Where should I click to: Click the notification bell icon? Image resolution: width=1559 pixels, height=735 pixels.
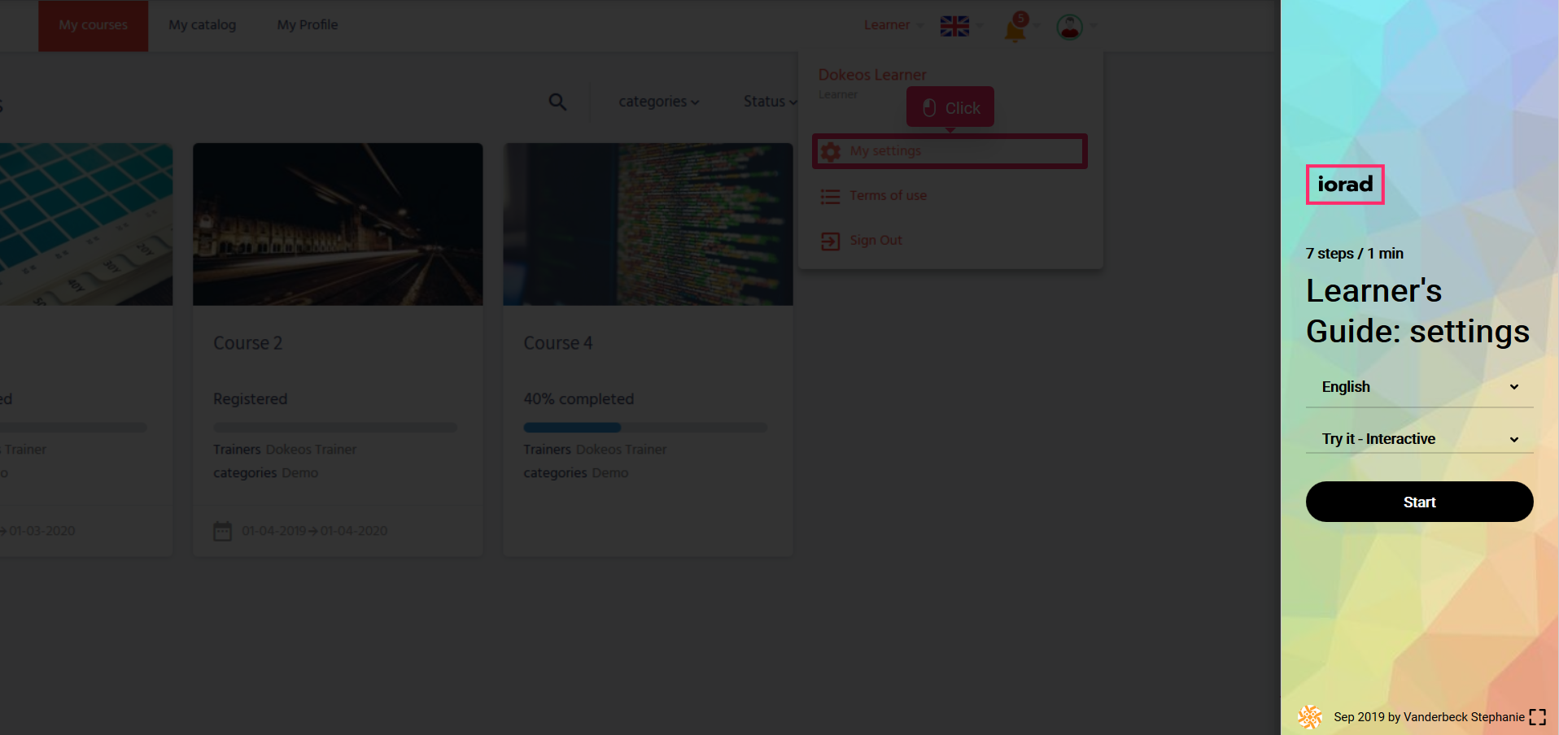[x=1015, y=28]
